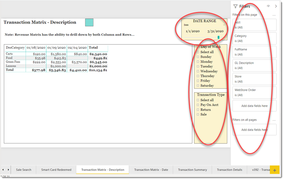The width and height of the screenshot is (284, 180).
Task: Click the previous page tabs arrow
Action: point(3,170)
